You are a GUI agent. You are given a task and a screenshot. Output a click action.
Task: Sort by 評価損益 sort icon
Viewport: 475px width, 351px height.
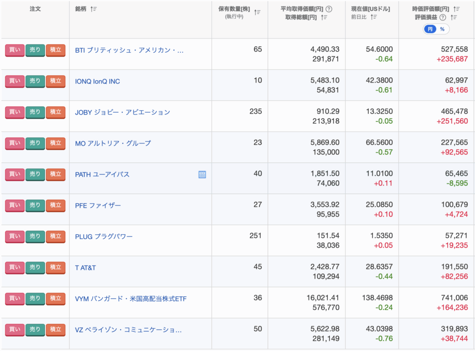454,17
